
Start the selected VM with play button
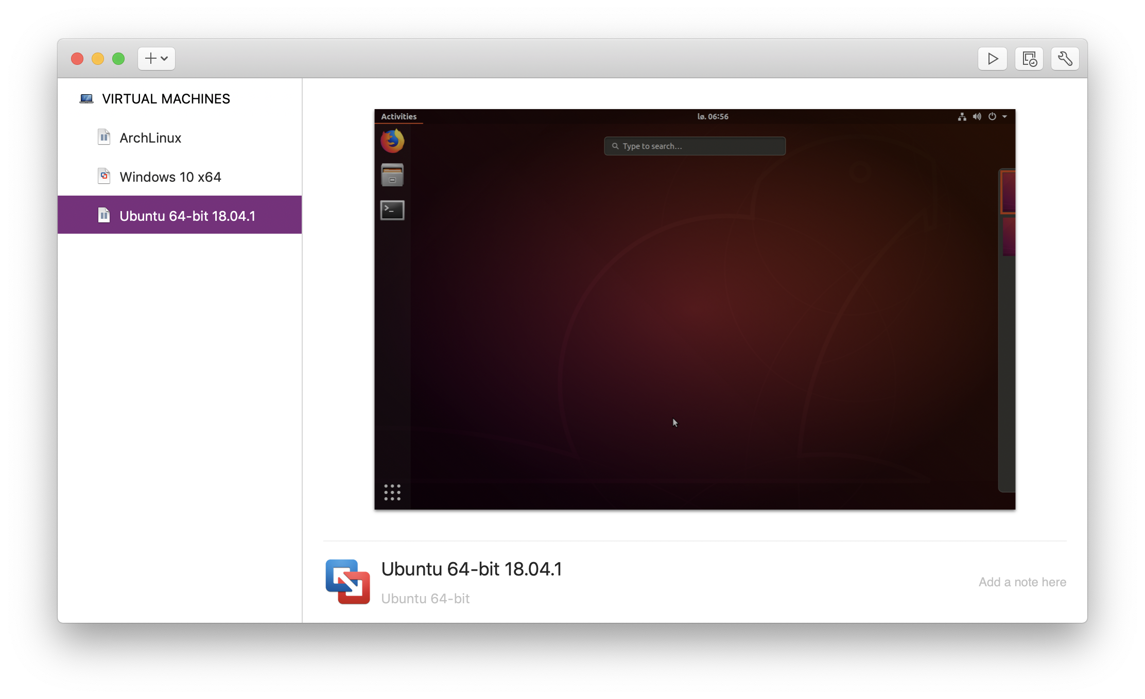[992, 59]
